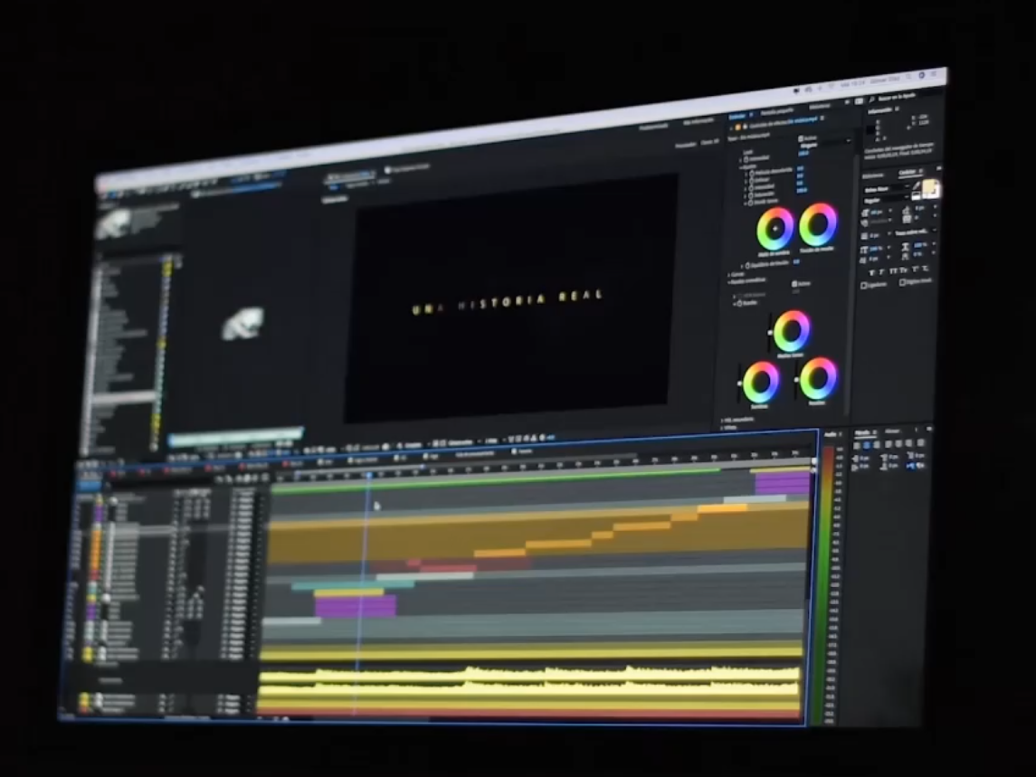Click the Medios tonos color wheel
Viewport: 1036px width, 777px height.
[x=791, y=331]
